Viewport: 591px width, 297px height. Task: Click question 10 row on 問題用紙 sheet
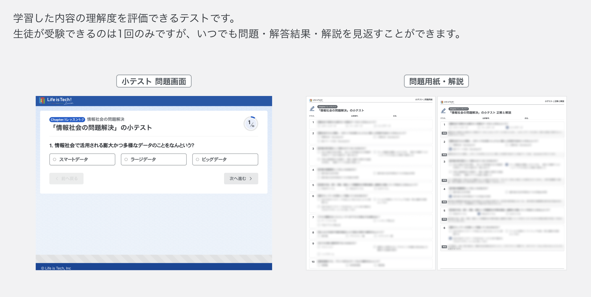click(x=371, y=263)
